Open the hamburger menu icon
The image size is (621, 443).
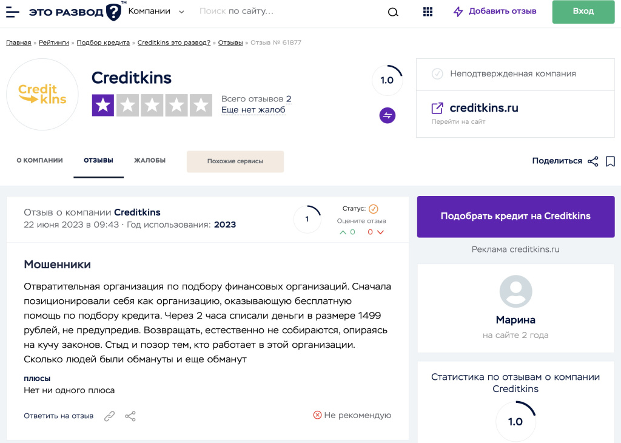click(13, 12)
